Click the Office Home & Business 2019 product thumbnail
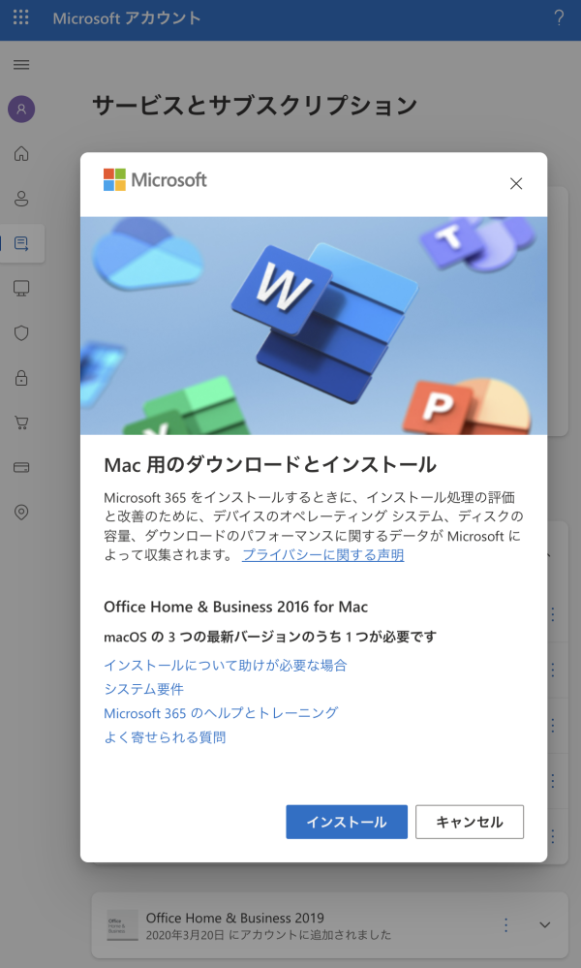581x968 pixels. click(x=122, y=924)
